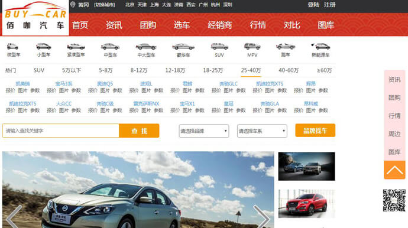Expand the 请选择品牌 brand dropdown
The height and width of the screenshot is (228, 408).
[204, 131]
